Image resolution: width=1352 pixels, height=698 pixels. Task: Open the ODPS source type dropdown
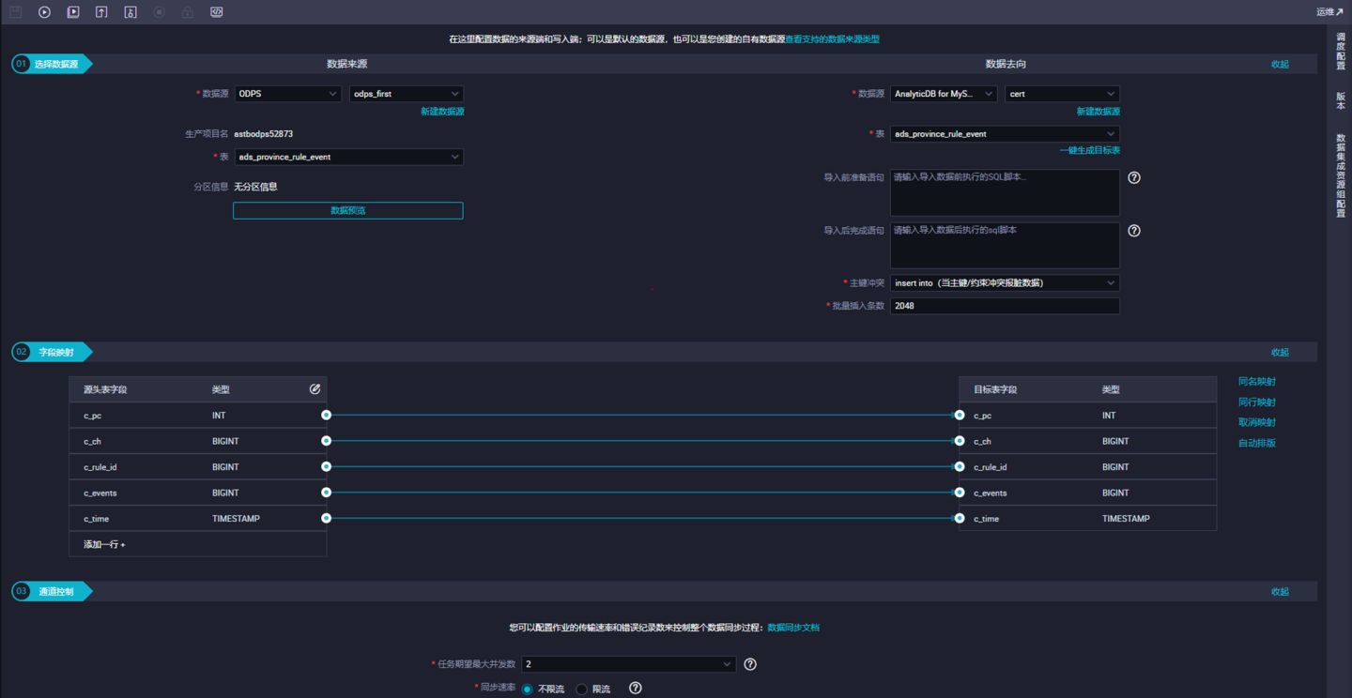tap(287, 94)
